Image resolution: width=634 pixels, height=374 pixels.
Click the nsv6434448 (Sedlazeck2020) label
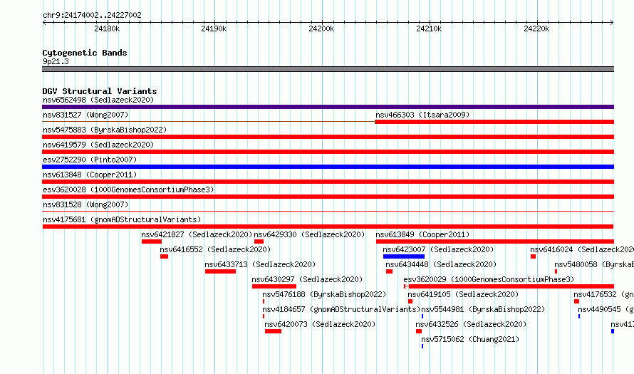(x=441, y=264)
